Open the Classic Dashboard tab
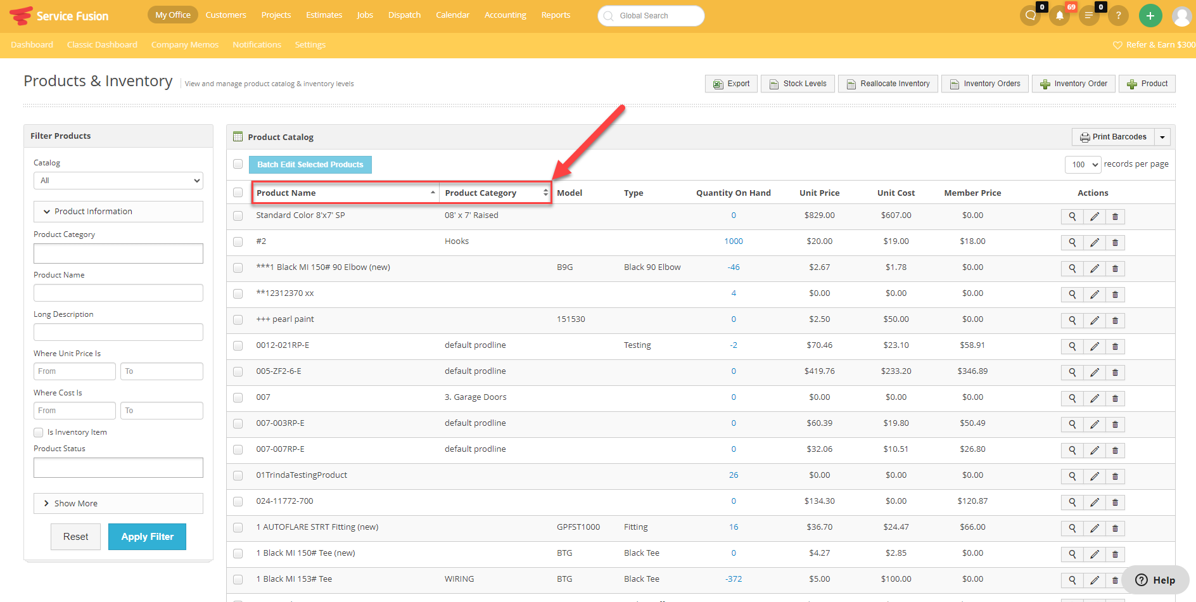Screen dimensions: 1196x602 click(x=102, y=44)
